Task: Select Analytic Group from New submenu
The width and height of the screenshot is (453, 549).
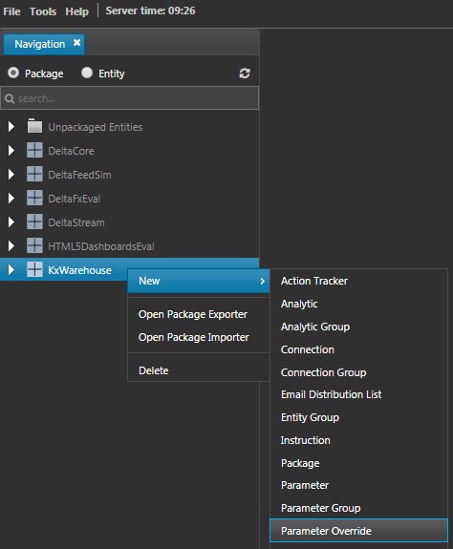Action: [358, 327]
